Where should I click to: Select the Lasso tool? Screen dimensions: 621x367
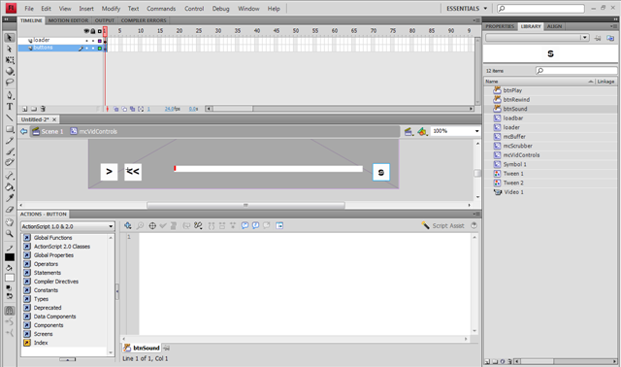click(x=10, y=83)
